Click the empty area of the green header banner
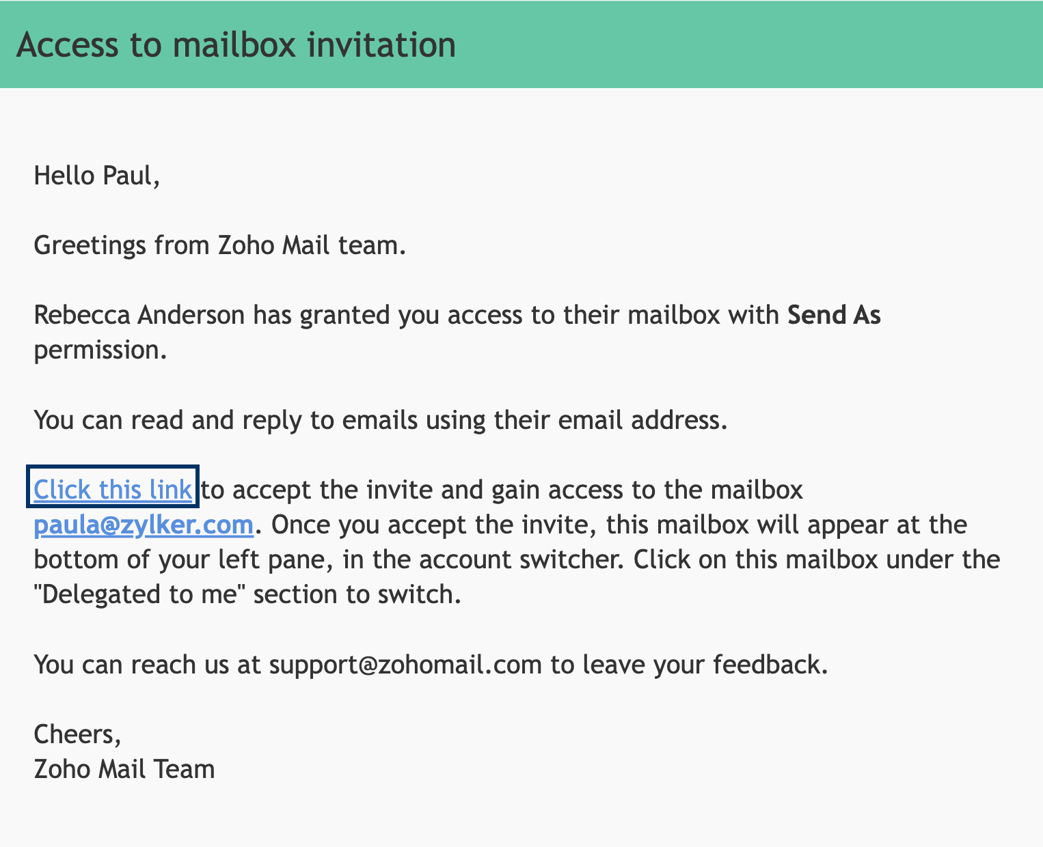Screen dimensions: 1043x847 [x=752, y=45]
